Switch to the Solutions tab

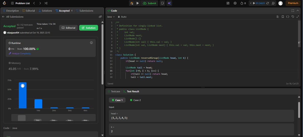click(x=45, y=11)
